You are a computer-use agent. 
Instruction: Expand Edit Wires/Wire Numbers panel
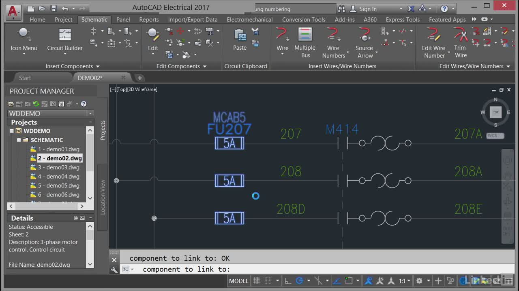(475, 66)
